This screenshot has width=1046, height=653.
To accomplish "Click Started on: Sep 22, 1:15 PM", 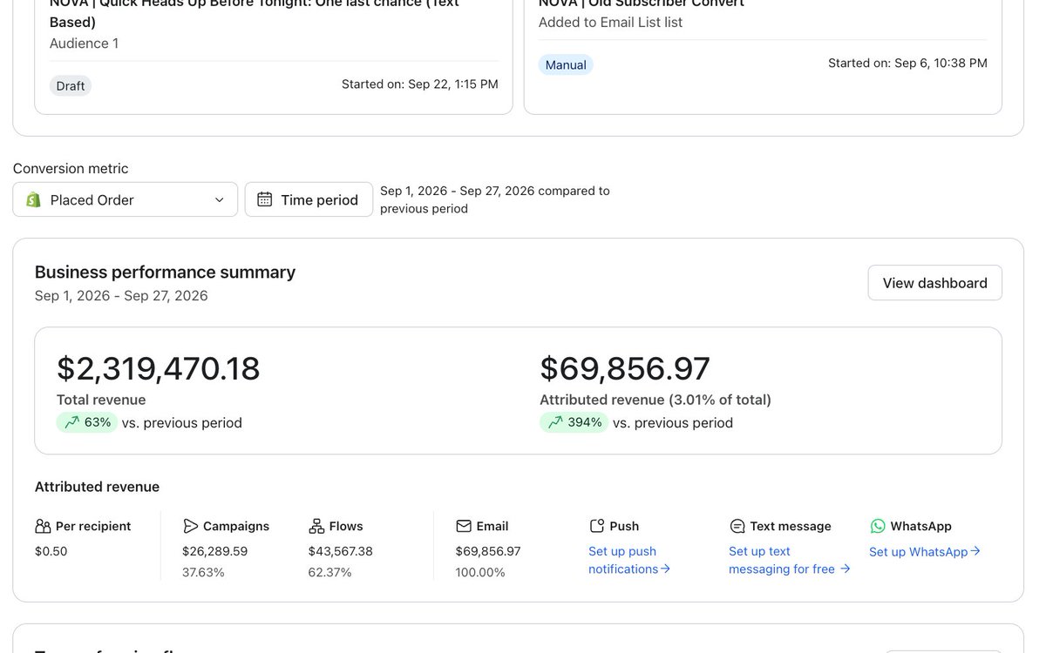I will [420, 84].
